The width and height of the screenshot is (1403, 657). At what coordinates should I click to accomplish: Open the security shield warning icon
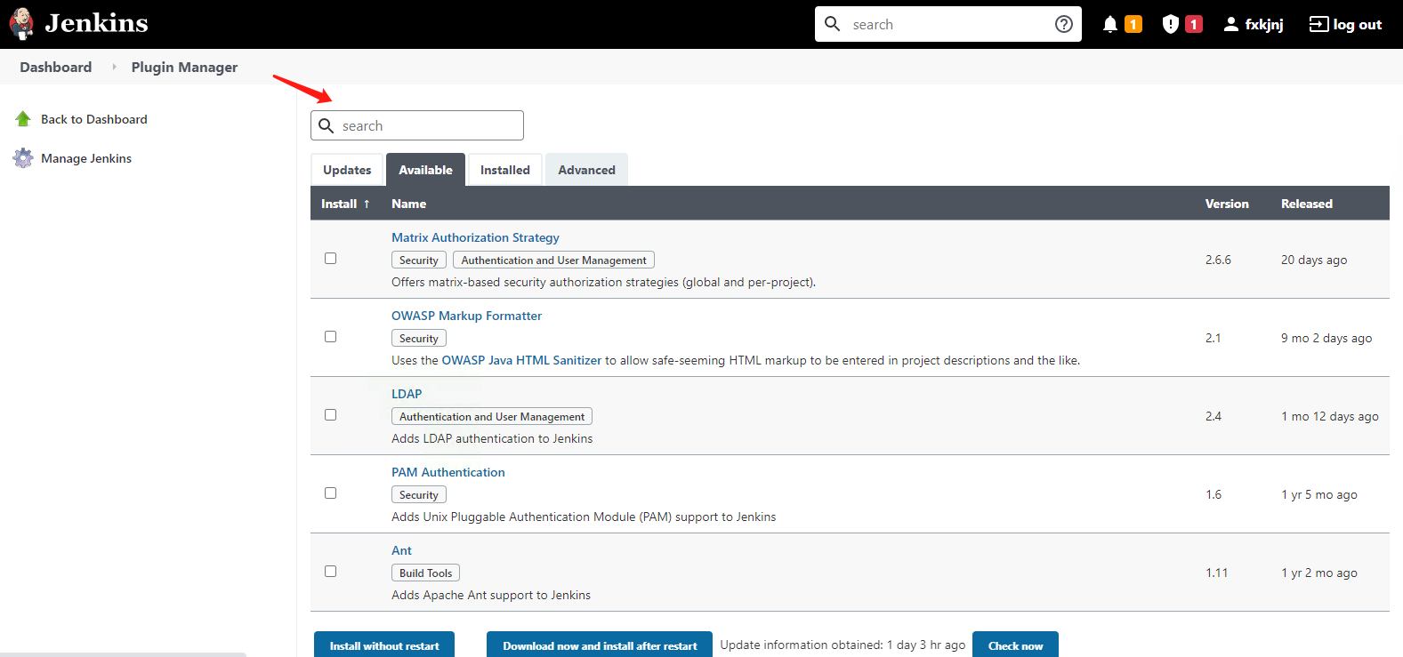(1171, 24)
